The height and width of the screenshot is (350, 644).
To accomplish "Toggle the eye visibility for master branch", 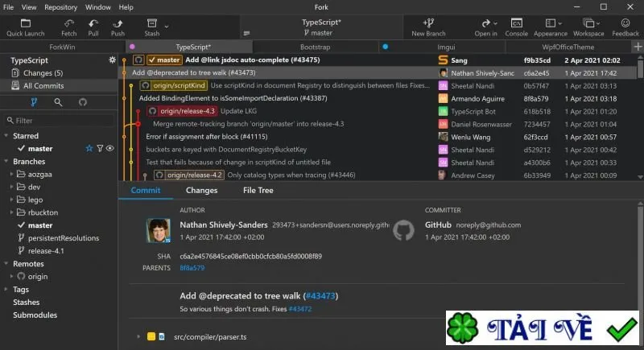I will (x=109, y=148).
